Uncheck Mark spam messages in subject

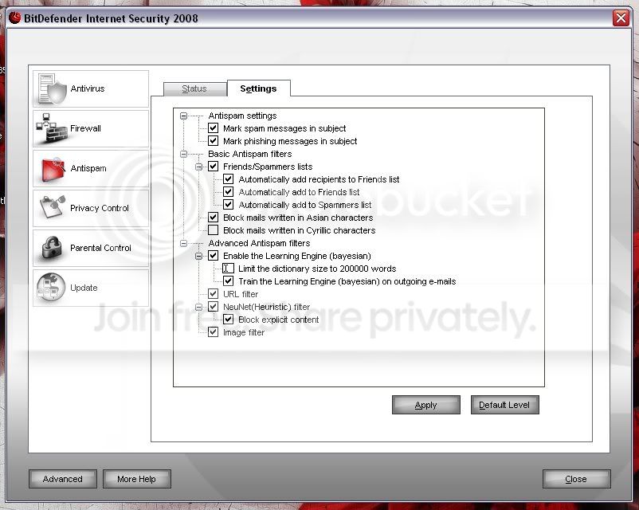(214, 128)
